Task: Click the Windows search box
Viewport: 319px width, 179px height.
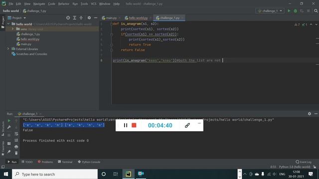Action: [55, 174]
